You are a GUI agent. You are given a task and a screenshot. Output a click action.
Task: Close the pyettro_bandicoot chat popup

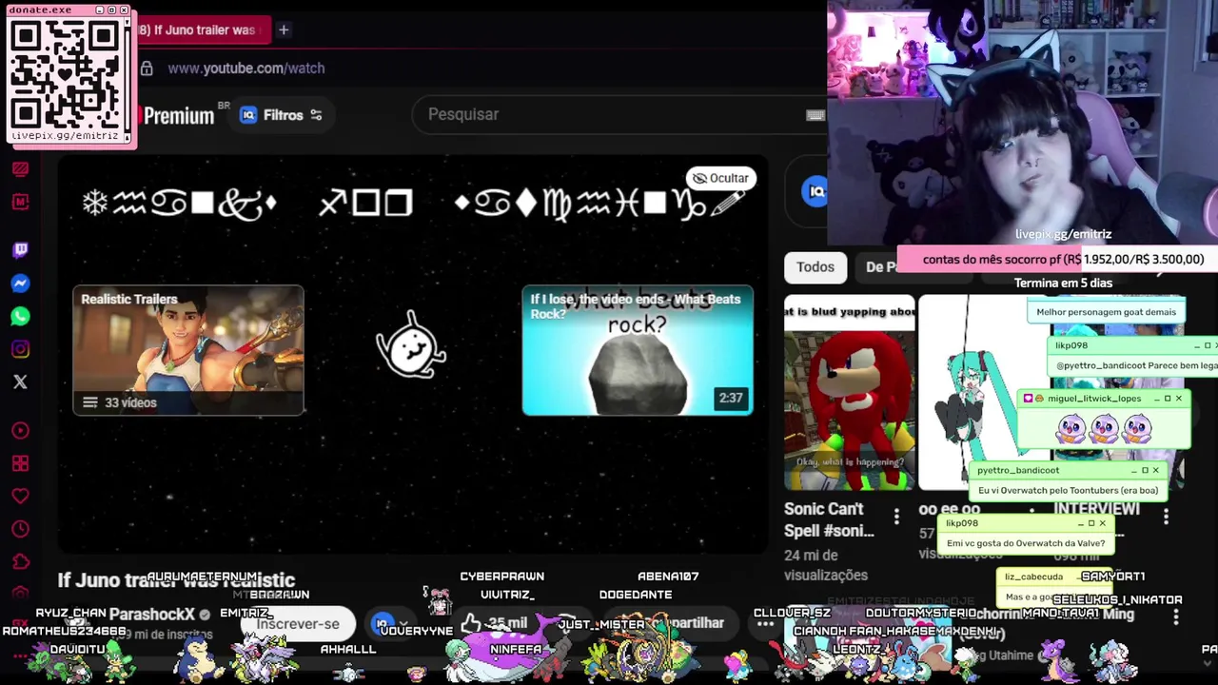(1156, 470)
